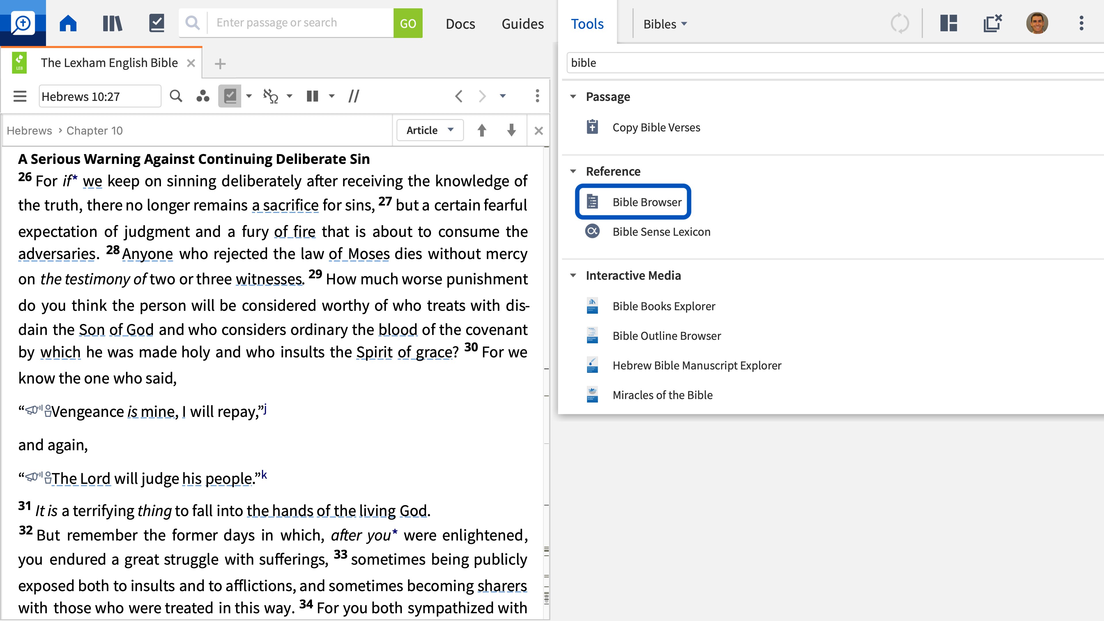Collapse the Passage section

[573, 97]
